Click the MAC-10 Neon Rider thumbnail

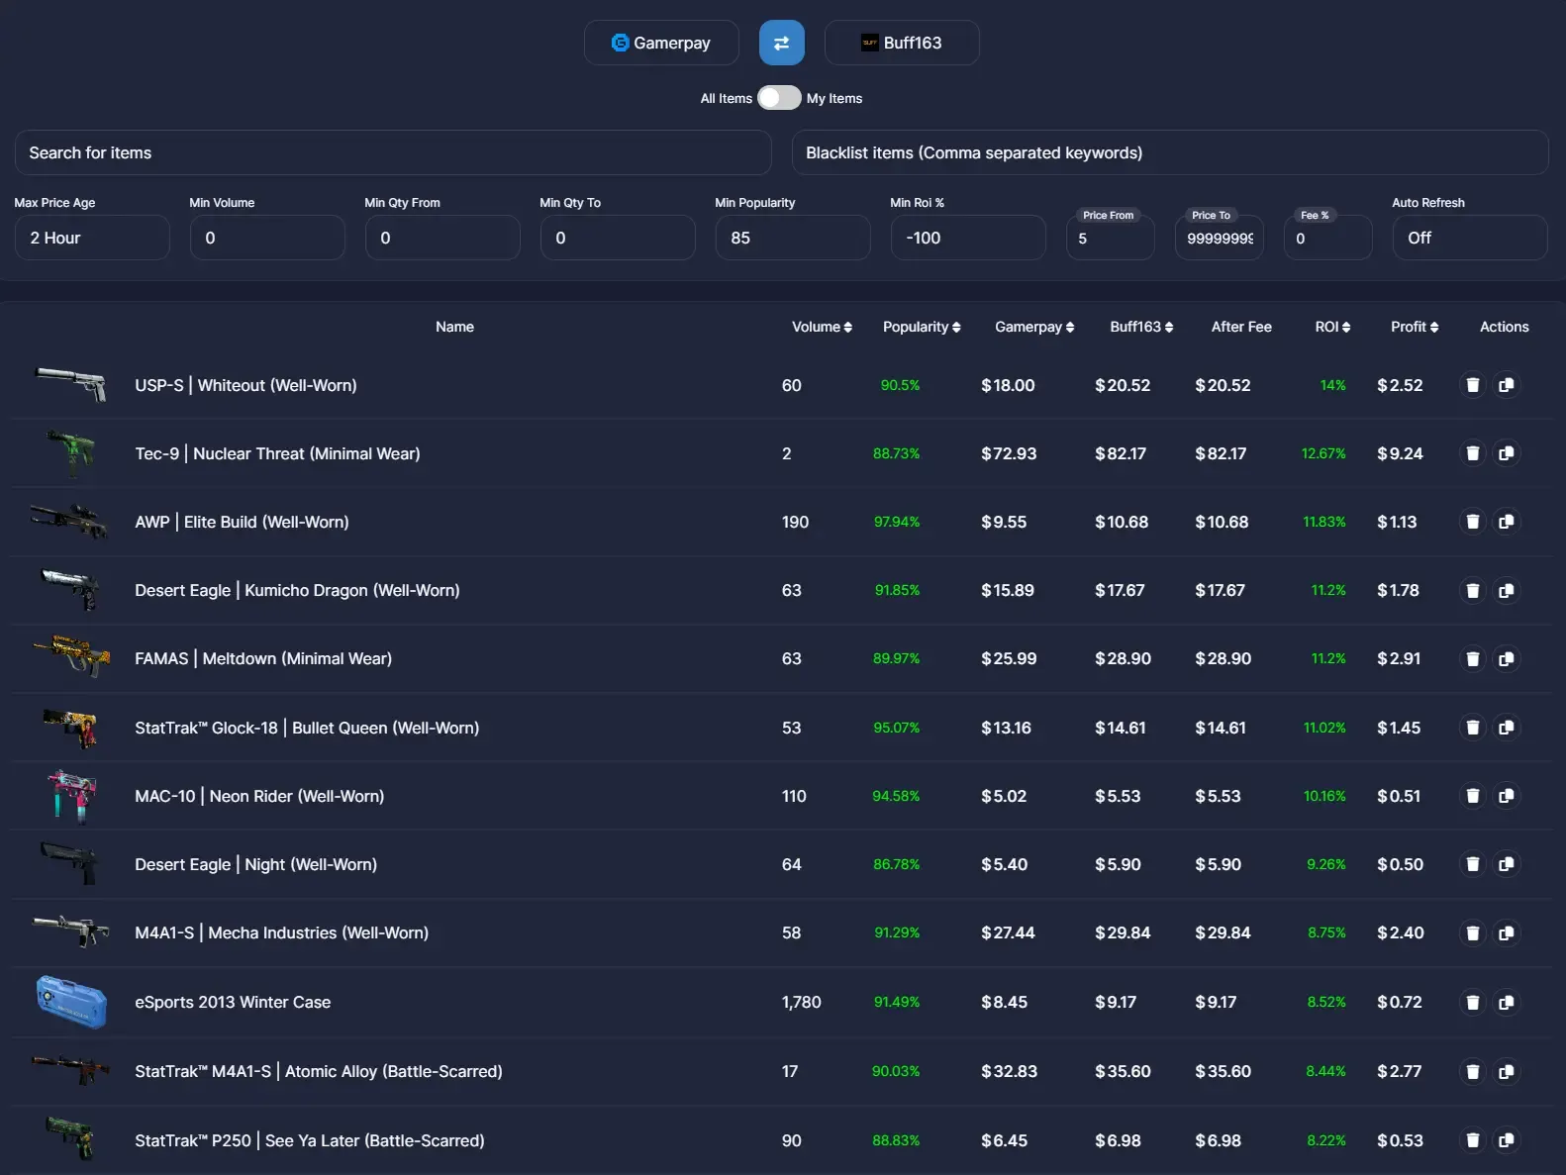72,796
